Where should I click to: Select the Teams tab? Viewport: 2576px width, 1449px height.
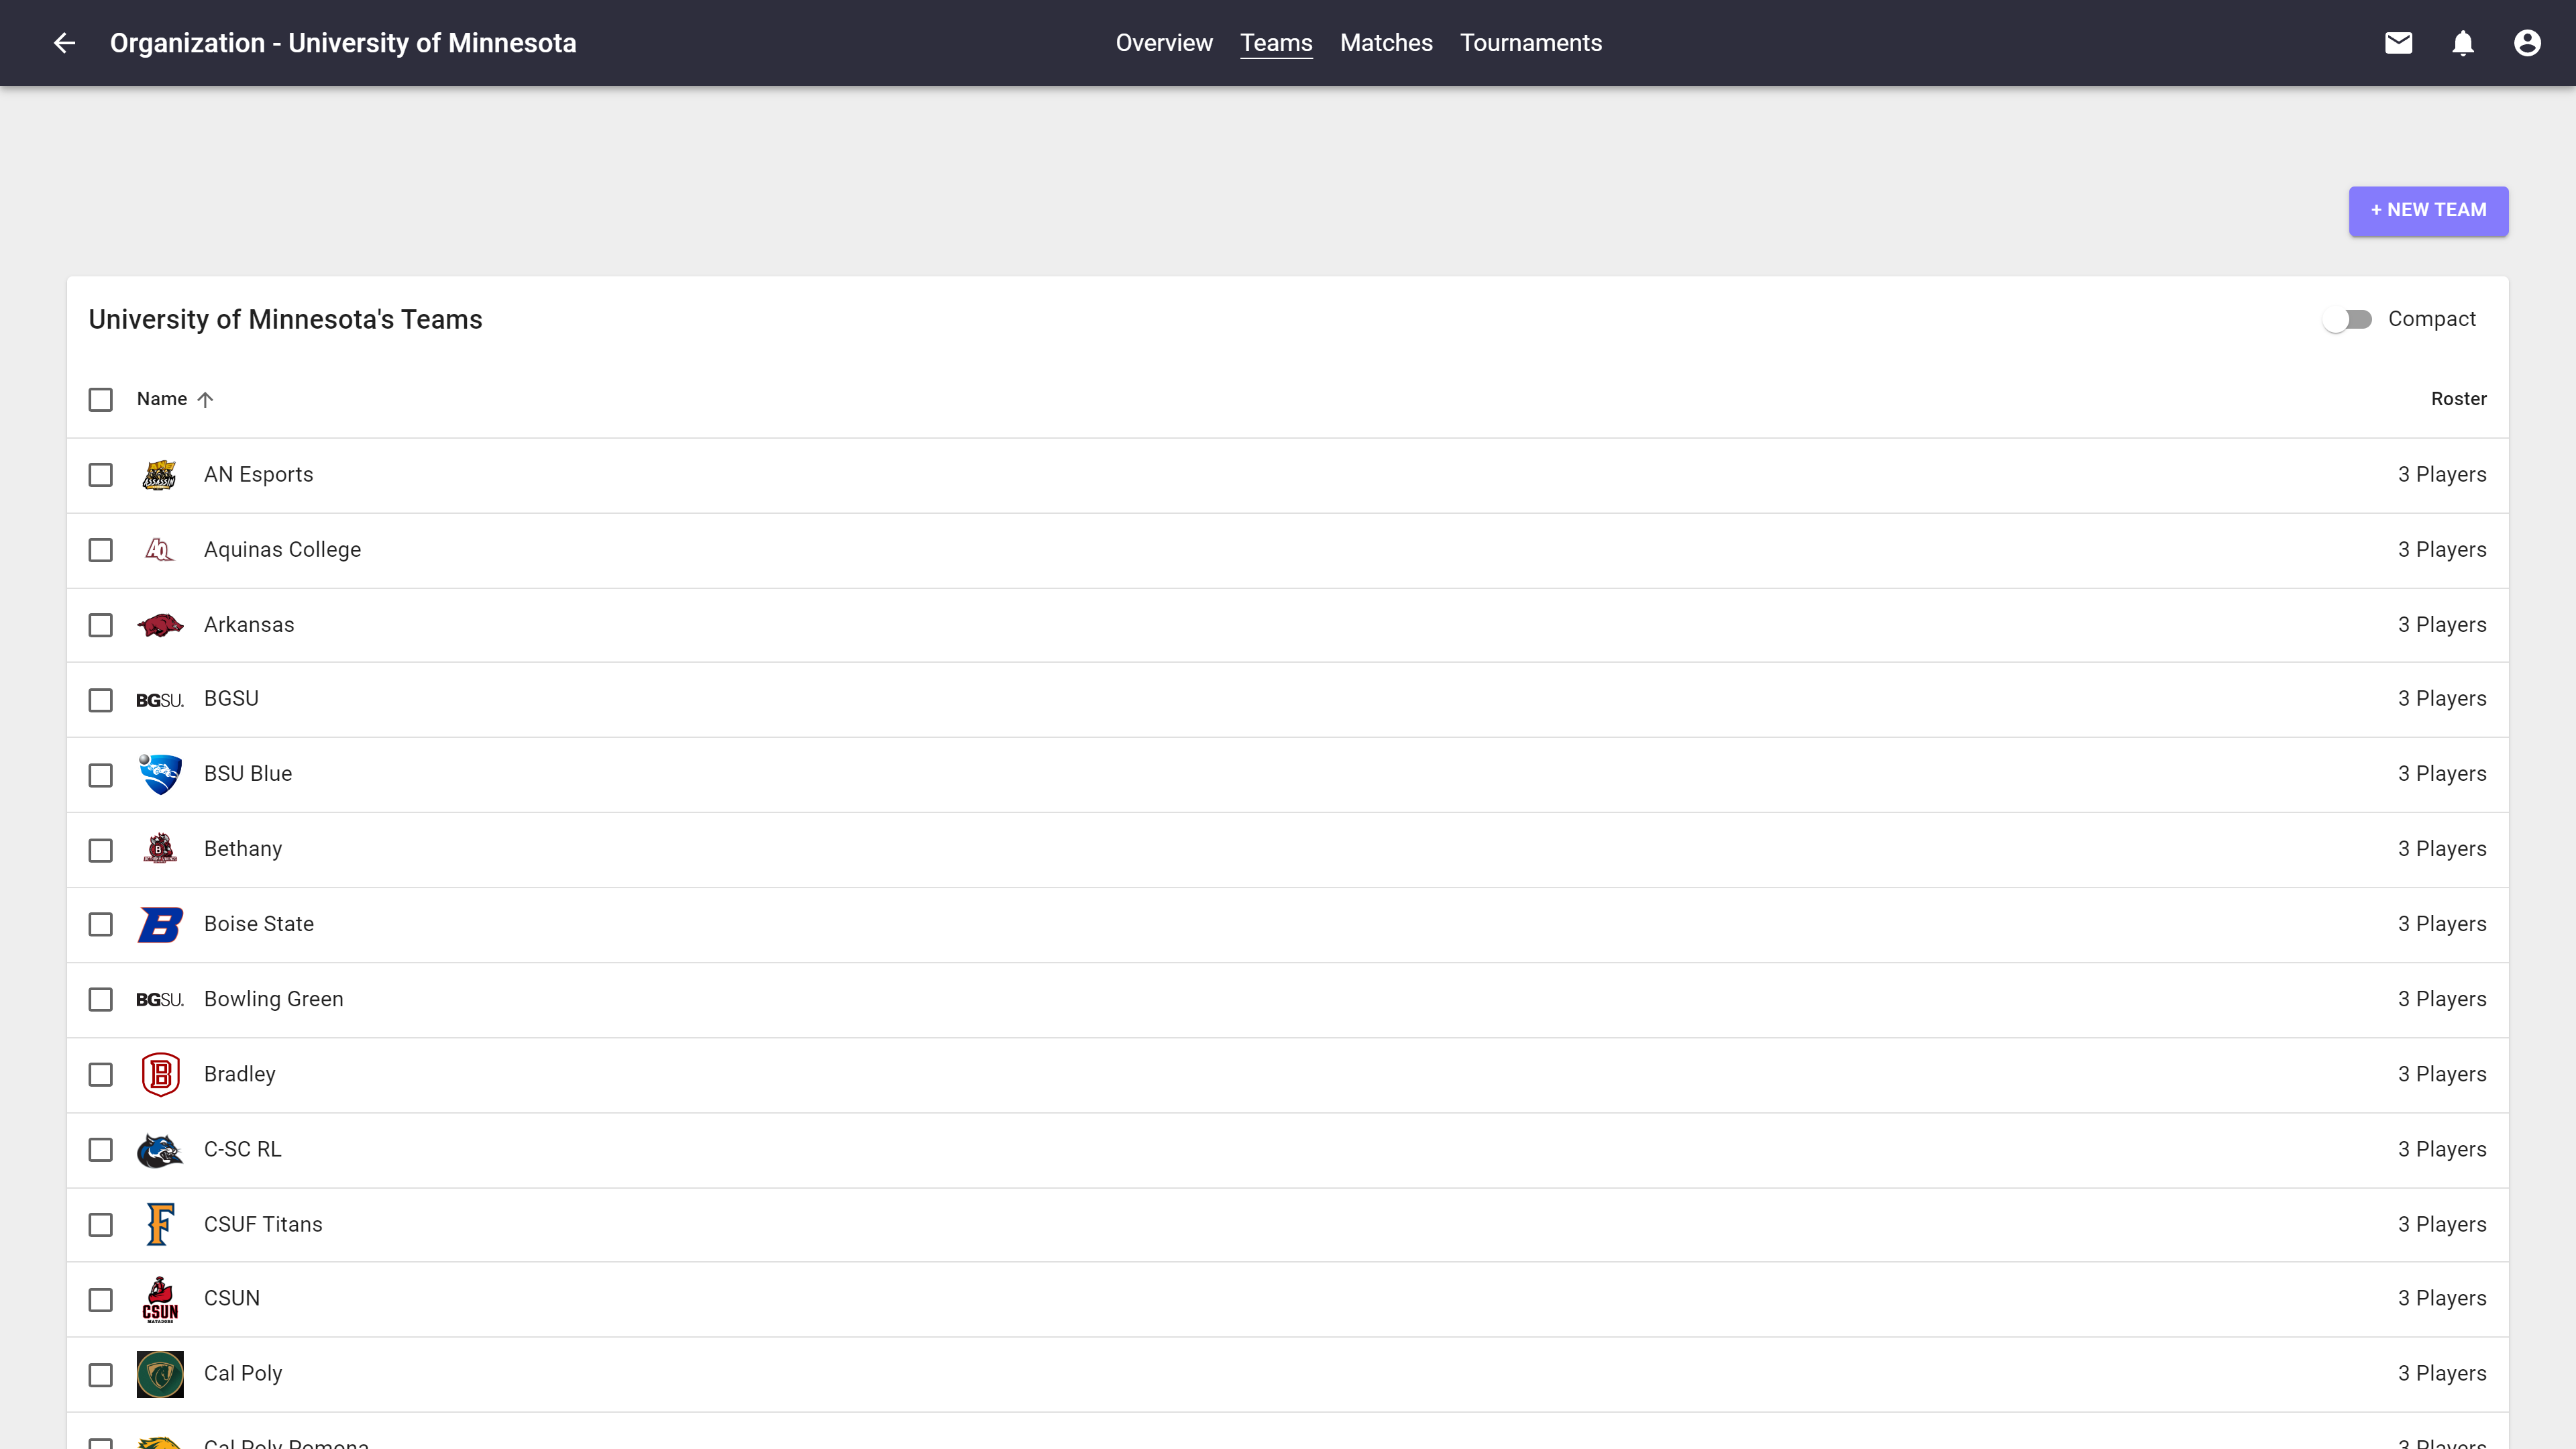[1276, 43]
